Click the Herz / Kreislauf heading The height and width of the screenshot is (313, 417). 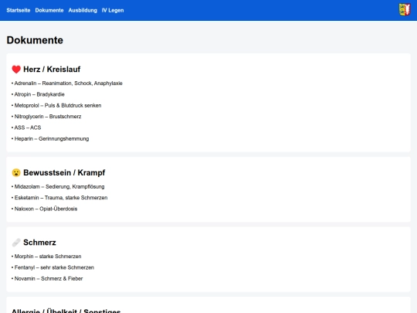tap(52, 70)
